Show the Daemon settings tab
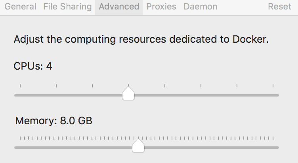 (200, 7)
